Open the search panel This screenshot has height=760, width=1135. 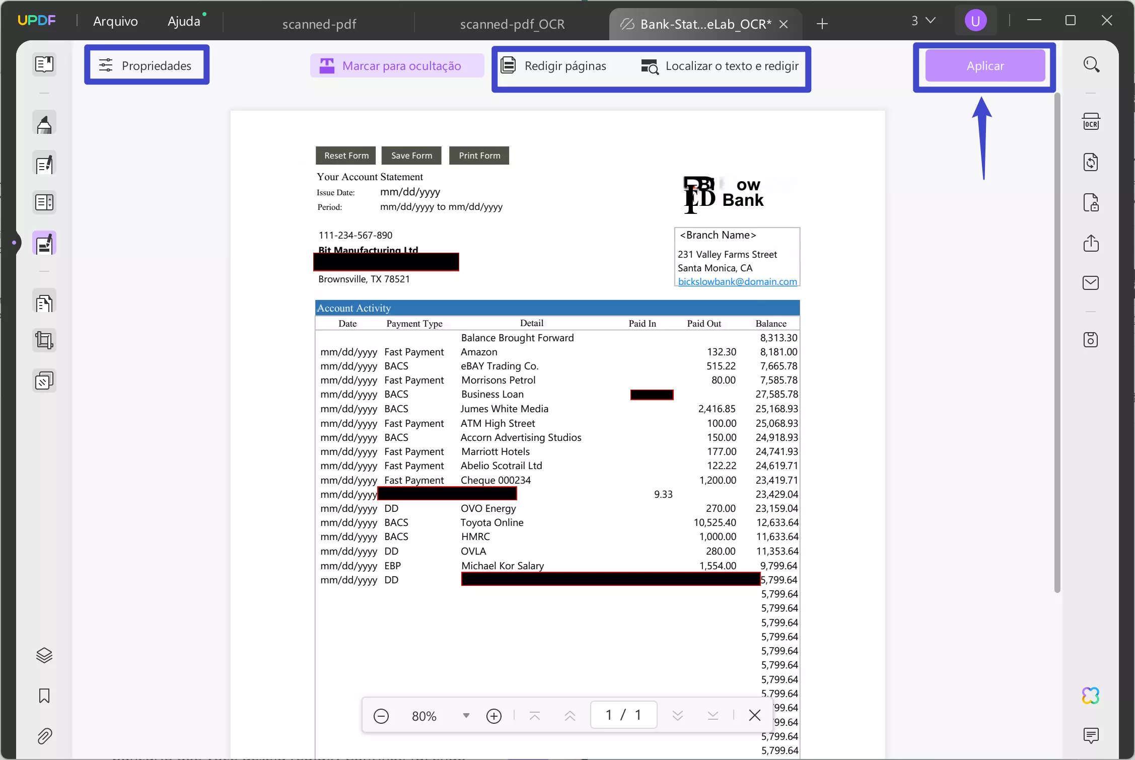coord(1091,64)
